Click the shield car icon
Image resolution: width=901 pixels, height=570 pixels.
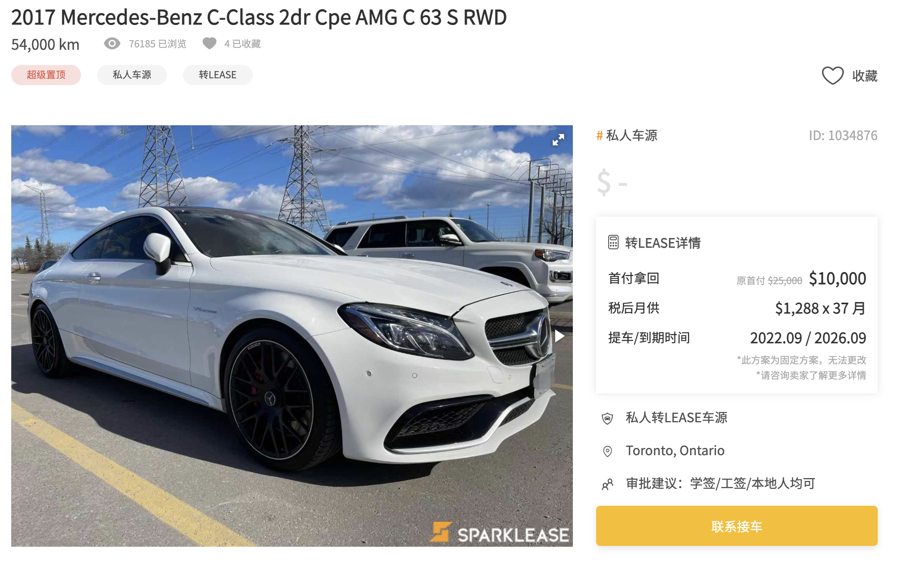(x=607, y=418)
